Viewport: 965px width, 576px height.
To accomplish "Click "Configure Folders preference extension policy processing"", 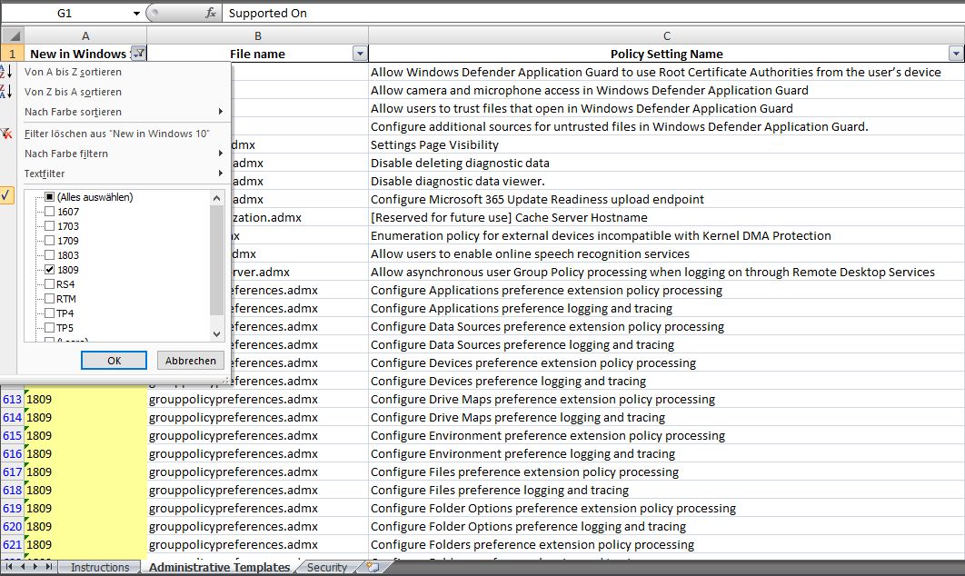I will click(x=667, y=544).
